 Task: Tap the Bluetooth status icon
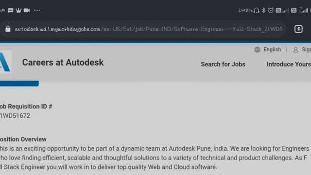click(263, 10)
